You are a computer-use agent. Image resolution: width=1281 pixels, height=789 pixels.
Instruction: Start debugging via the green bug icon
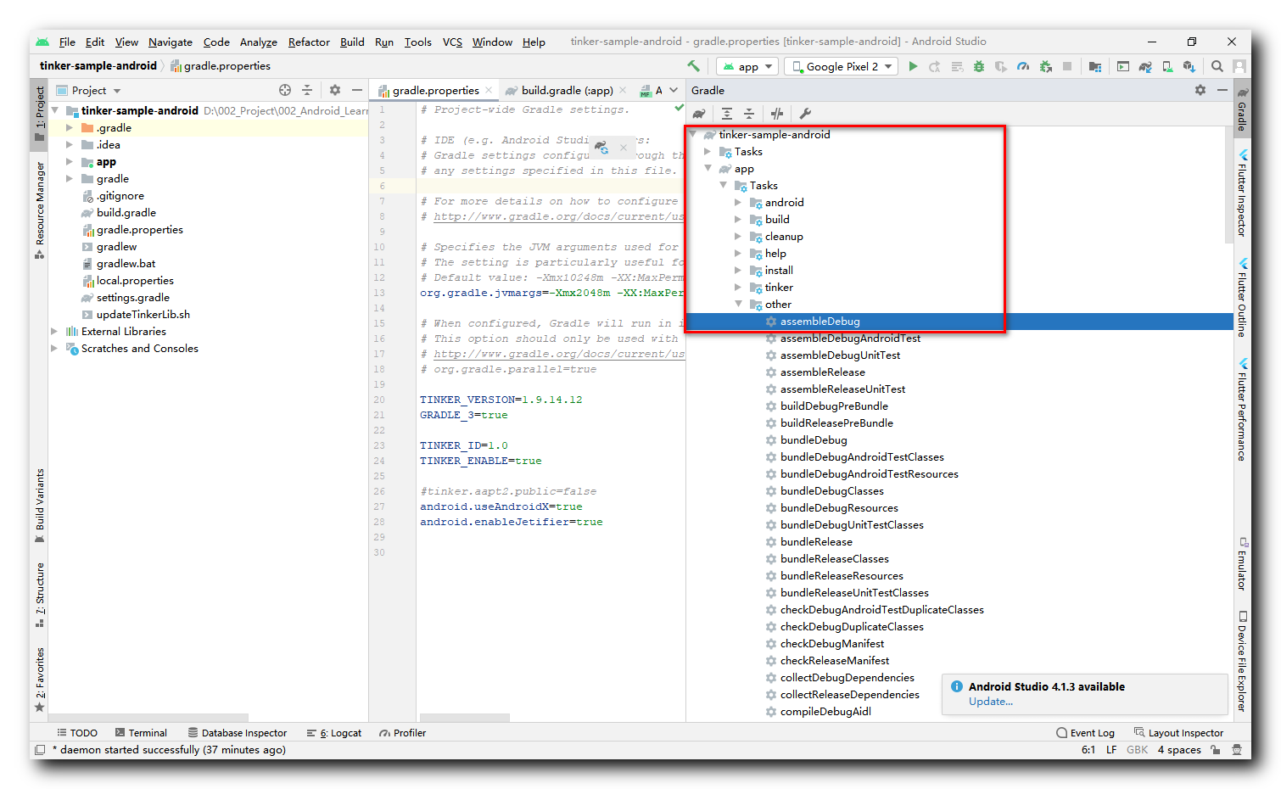[977, 66]
